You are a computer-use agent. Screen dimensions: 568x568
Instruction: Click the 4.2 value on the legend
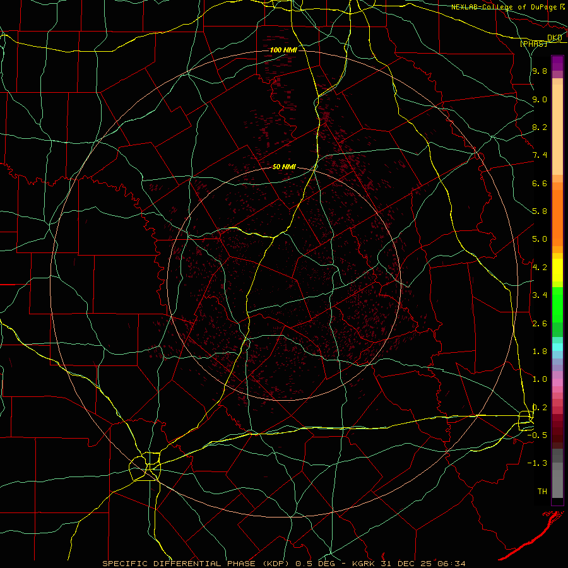(x=540, y=268)
